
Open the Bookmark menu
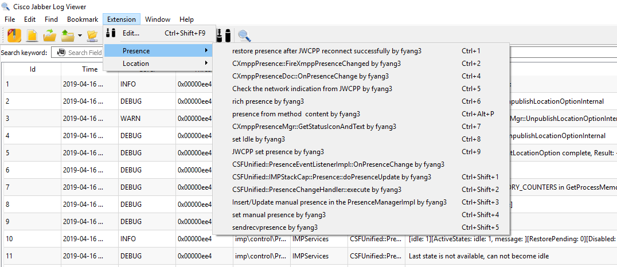[x=83, y=19]
